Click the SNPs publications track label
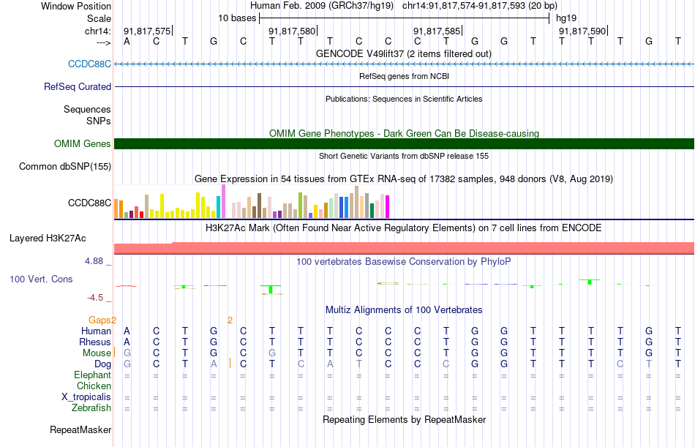695x447 pixels. [99, 121]
